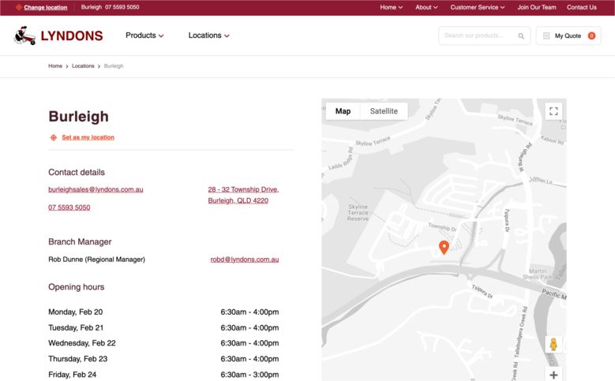The width and height of the screenshot is (615, 381).
Task: Click the Friday, Feb 24 hours 6:30am - 3:00pm
Action: 249,375
